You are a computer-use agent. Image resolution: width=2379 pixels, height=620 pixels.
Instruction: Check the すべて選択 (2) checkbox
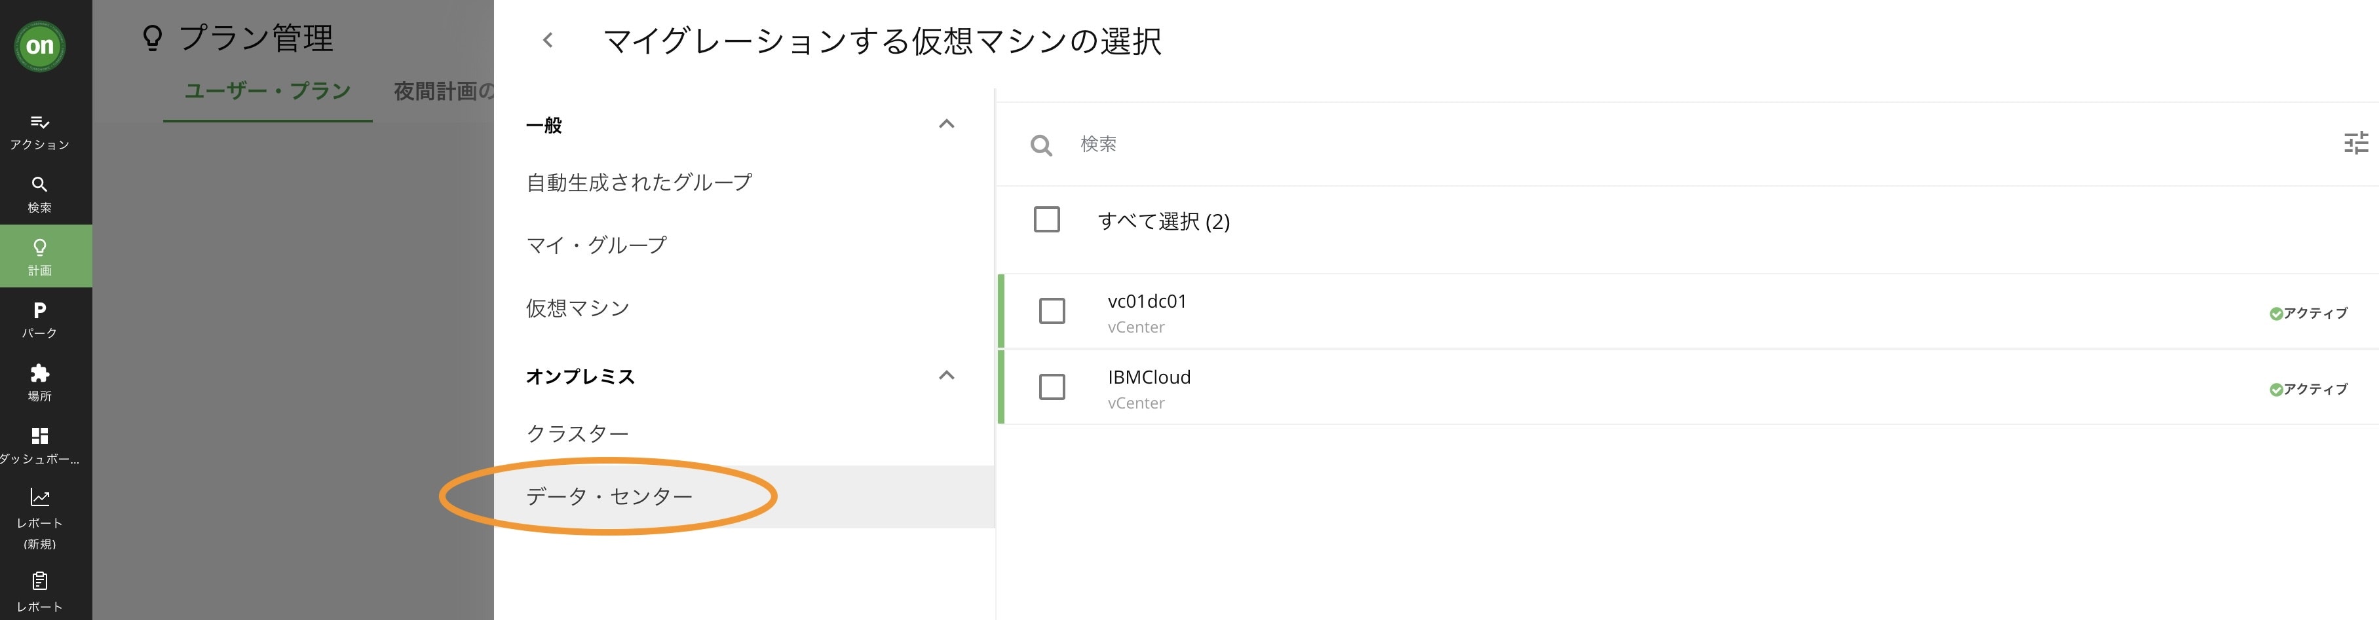[x=1046, y=219]
